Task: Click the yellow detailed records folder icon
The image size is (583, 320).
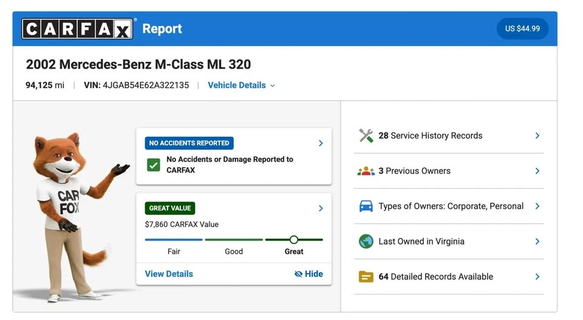Action: coord(366,276)
